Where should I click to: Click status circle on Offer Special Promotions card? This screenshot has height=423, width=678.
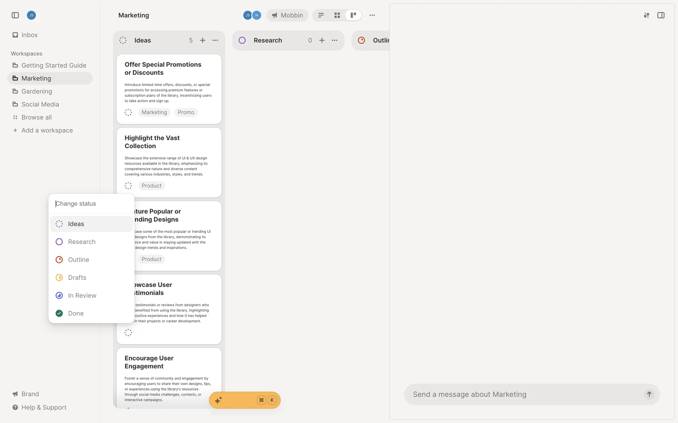tap(128, 112)
